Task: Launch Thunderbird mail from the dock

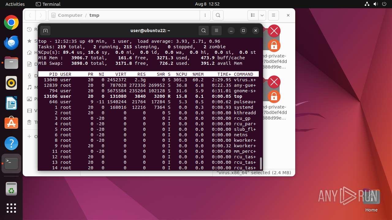Action: tap(11, 43)
